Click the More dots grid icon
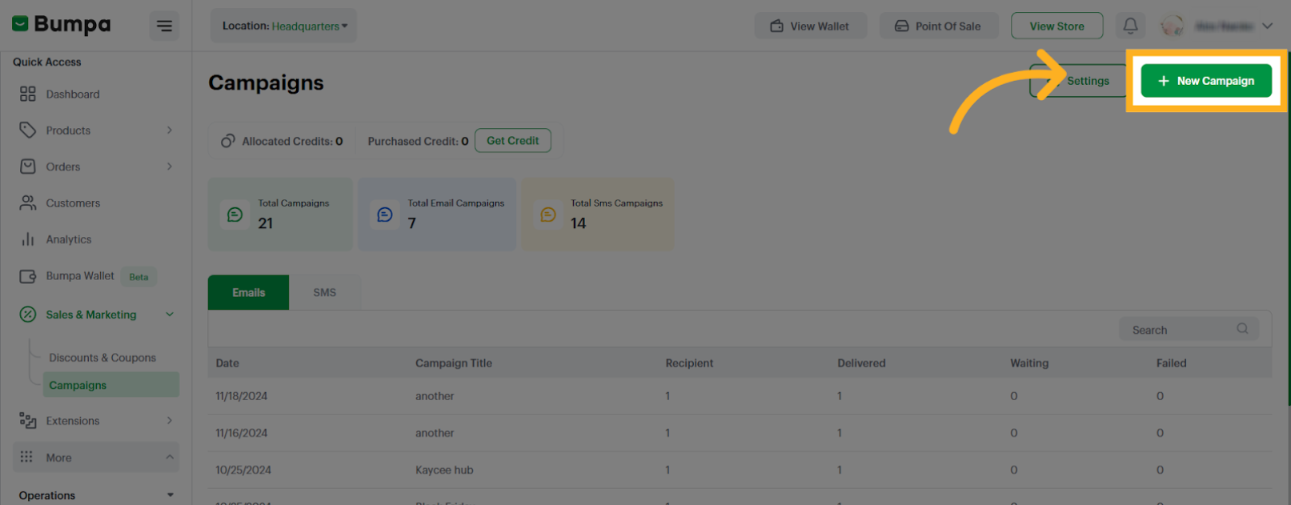This screenshot has width=1291, height=505. click(26, 457)
